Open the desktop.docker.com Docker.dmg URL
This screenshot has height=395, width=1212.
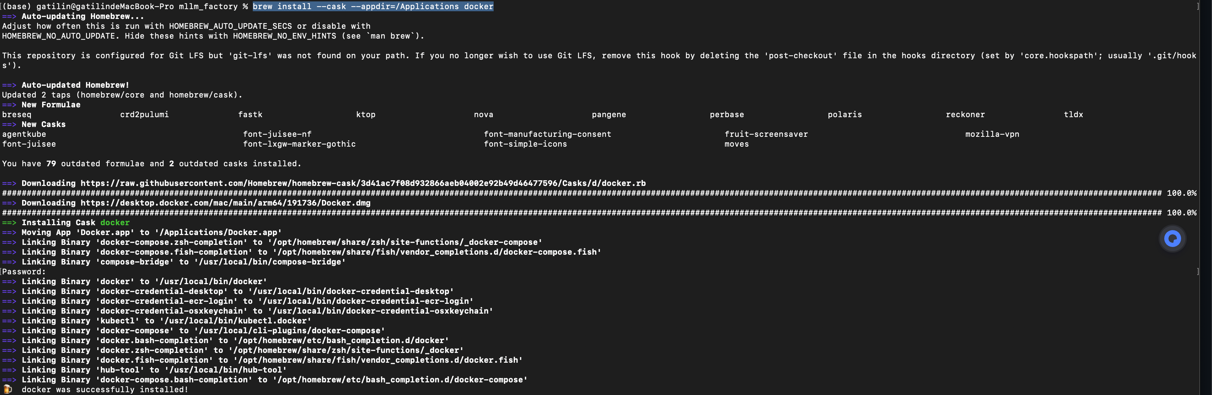[225, 203]
